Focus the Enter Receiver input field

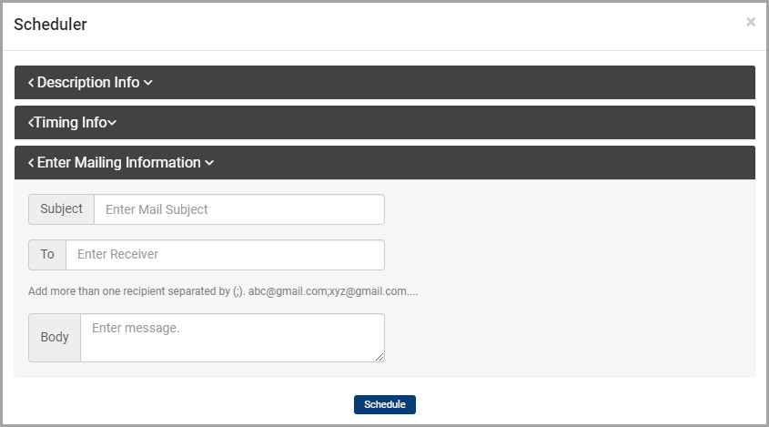[225, 255]
